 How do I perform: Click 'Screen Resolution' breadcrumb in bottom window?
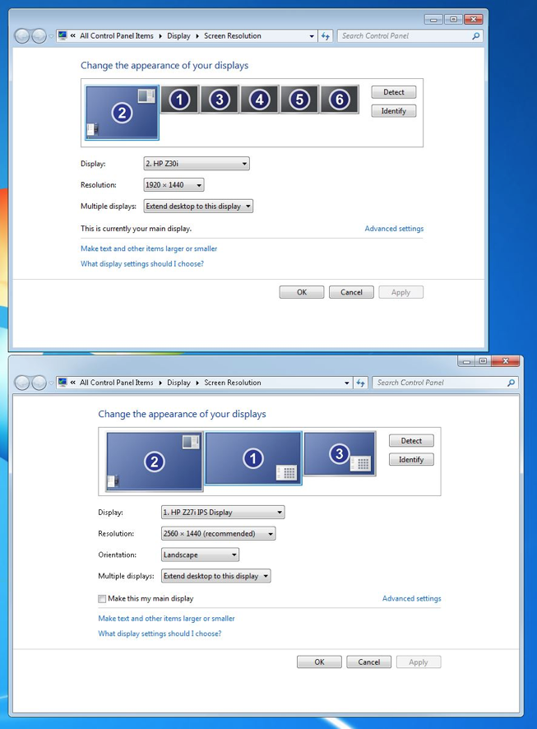(233, 383)
